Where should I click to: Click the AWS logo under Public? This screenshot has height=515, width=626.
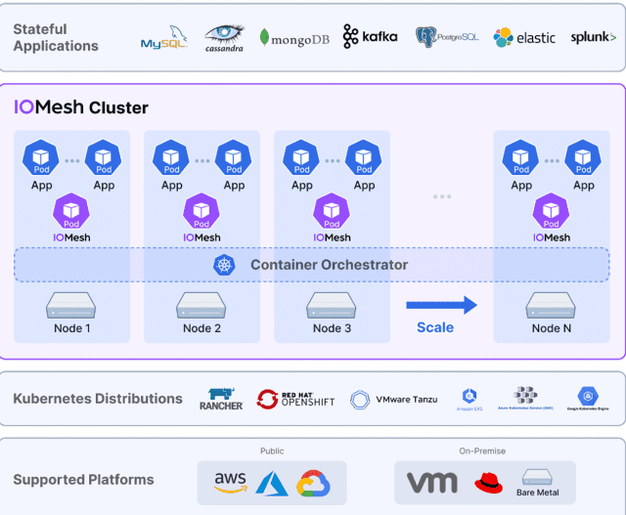point(231,483)
